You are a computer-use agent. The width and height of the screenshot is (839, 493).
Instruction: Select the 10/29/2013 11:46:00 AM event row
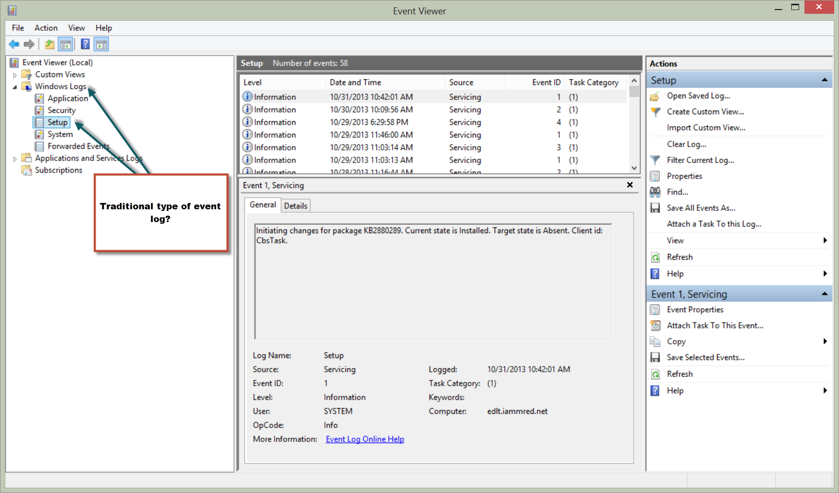point(434,135)
